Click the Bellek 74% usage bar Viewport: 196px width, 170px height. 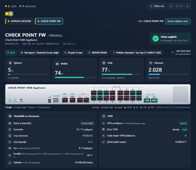pyautogui.click(x=74, y=77)
